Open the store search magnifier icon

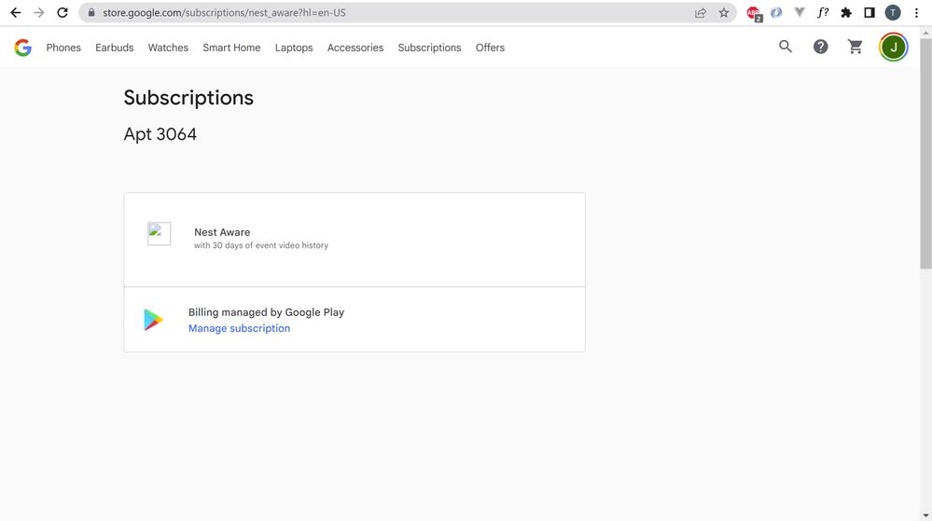(786, 47)
